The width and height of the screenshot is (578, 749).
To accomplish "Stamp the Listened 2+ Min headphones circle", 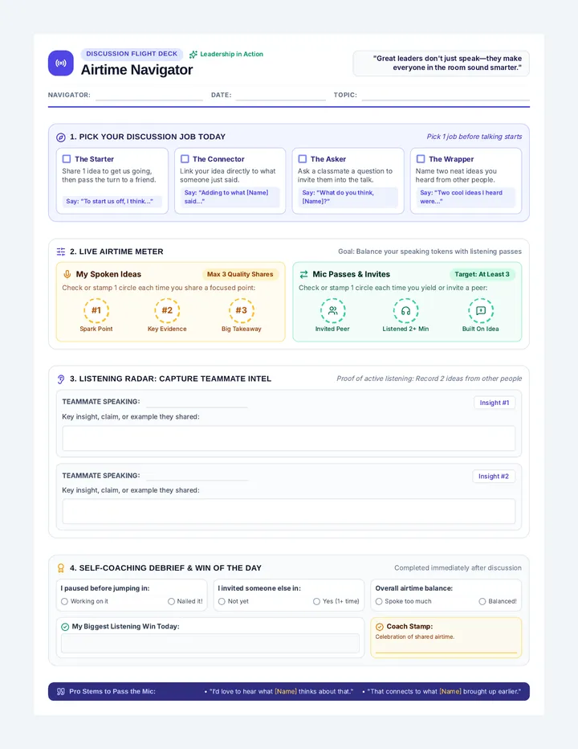I will pos(405,310).
